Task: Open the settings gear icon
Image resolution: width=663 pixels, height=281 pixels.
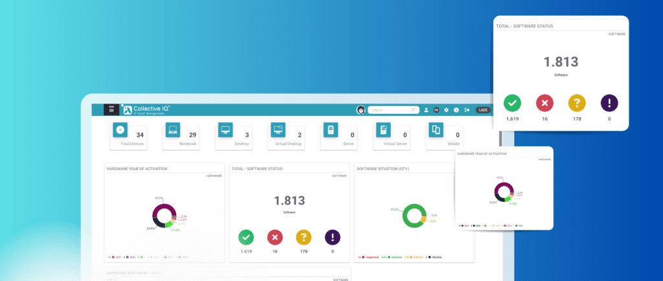Action: pos(446,110)
